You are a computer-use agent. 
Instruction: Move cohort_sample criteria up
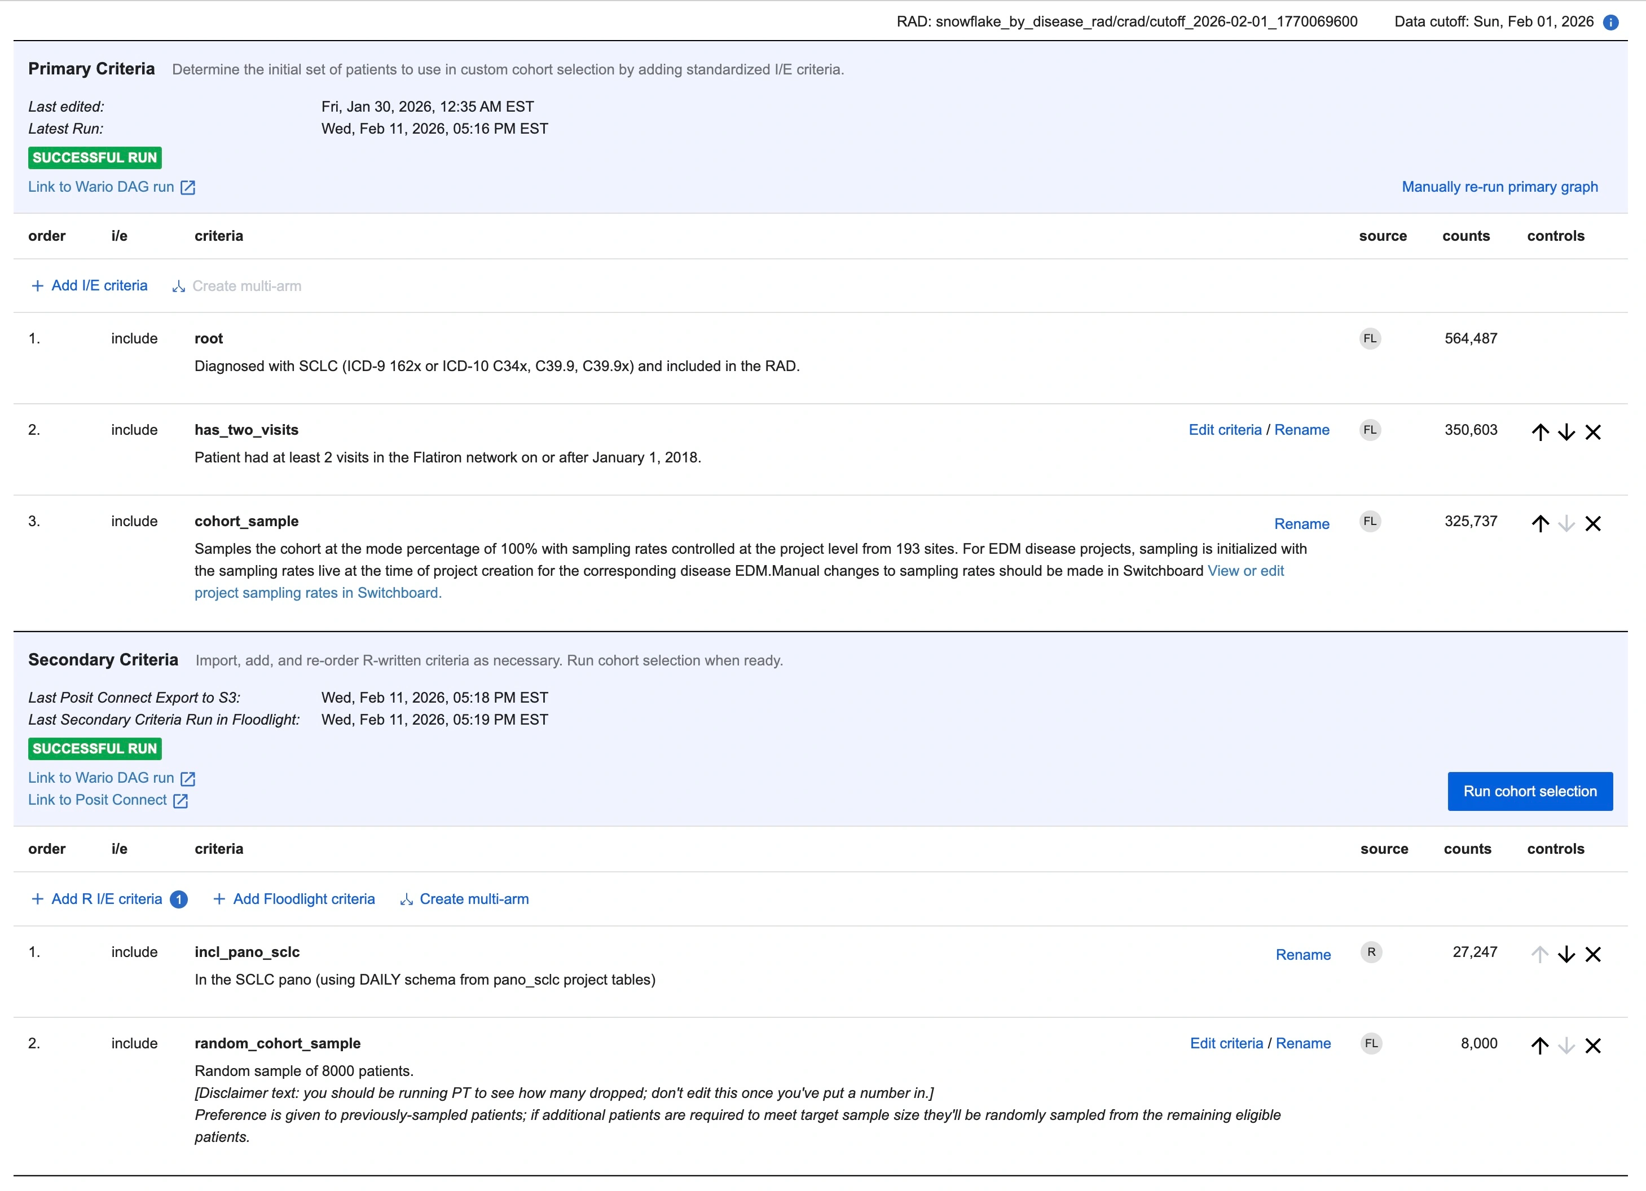(x=1540, y=524)
